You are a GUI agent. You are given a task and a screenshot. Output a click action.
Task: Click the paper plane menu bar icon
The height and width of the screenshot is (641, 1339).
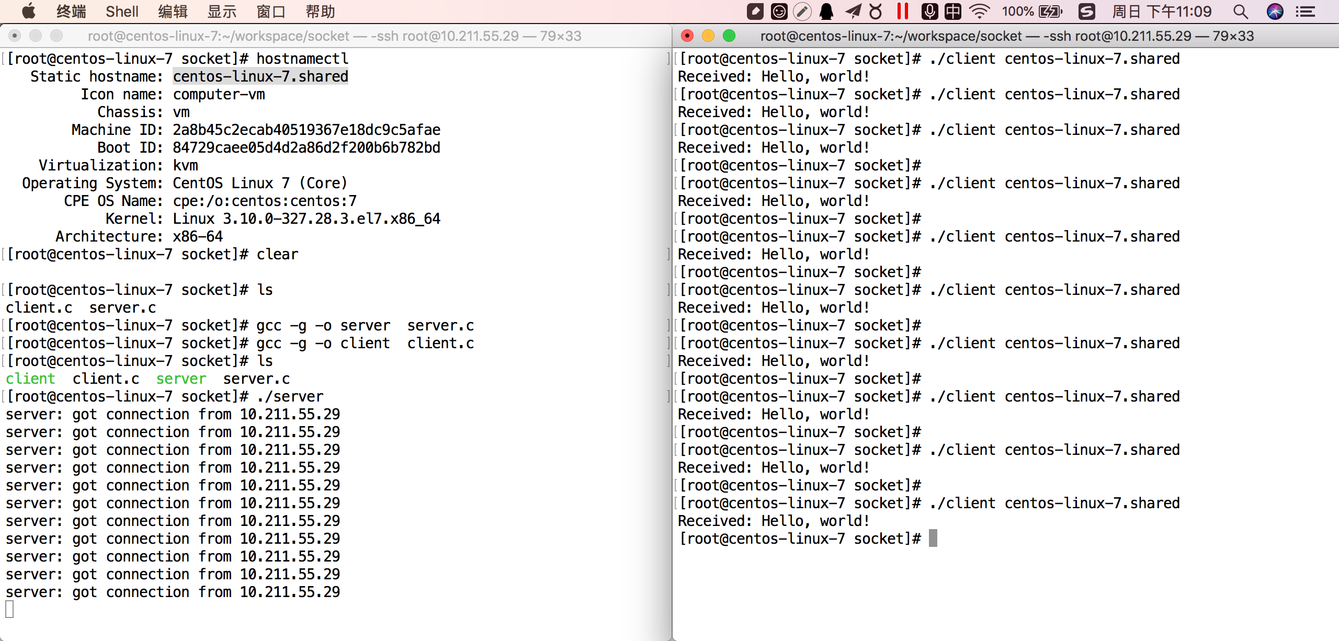[x=853, y=11]
